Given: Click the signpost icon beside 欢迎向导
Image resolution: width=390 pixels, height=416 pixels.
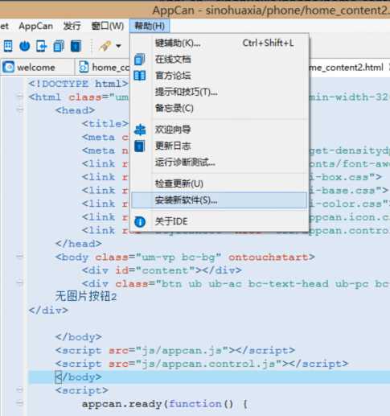Looking at the screenshot, I should click(140, 130).
